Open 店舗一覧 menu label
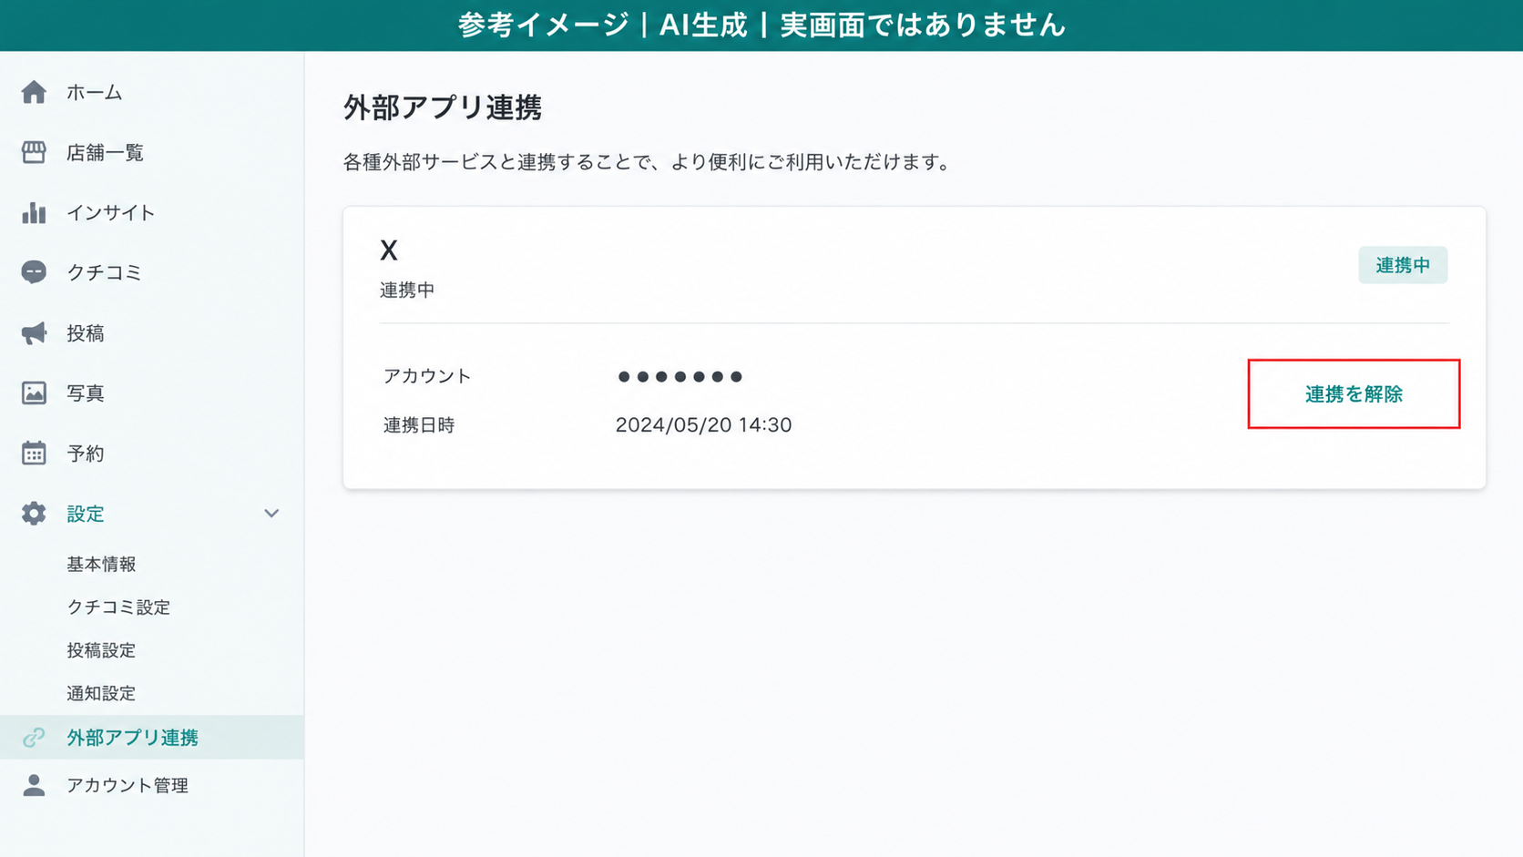Viewport: 1523px width, 857px height. pos(105,152)
